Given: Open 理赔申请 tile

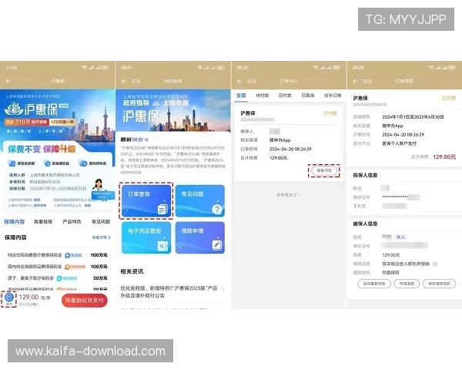Looking at the screenshot, I should 200,237.
